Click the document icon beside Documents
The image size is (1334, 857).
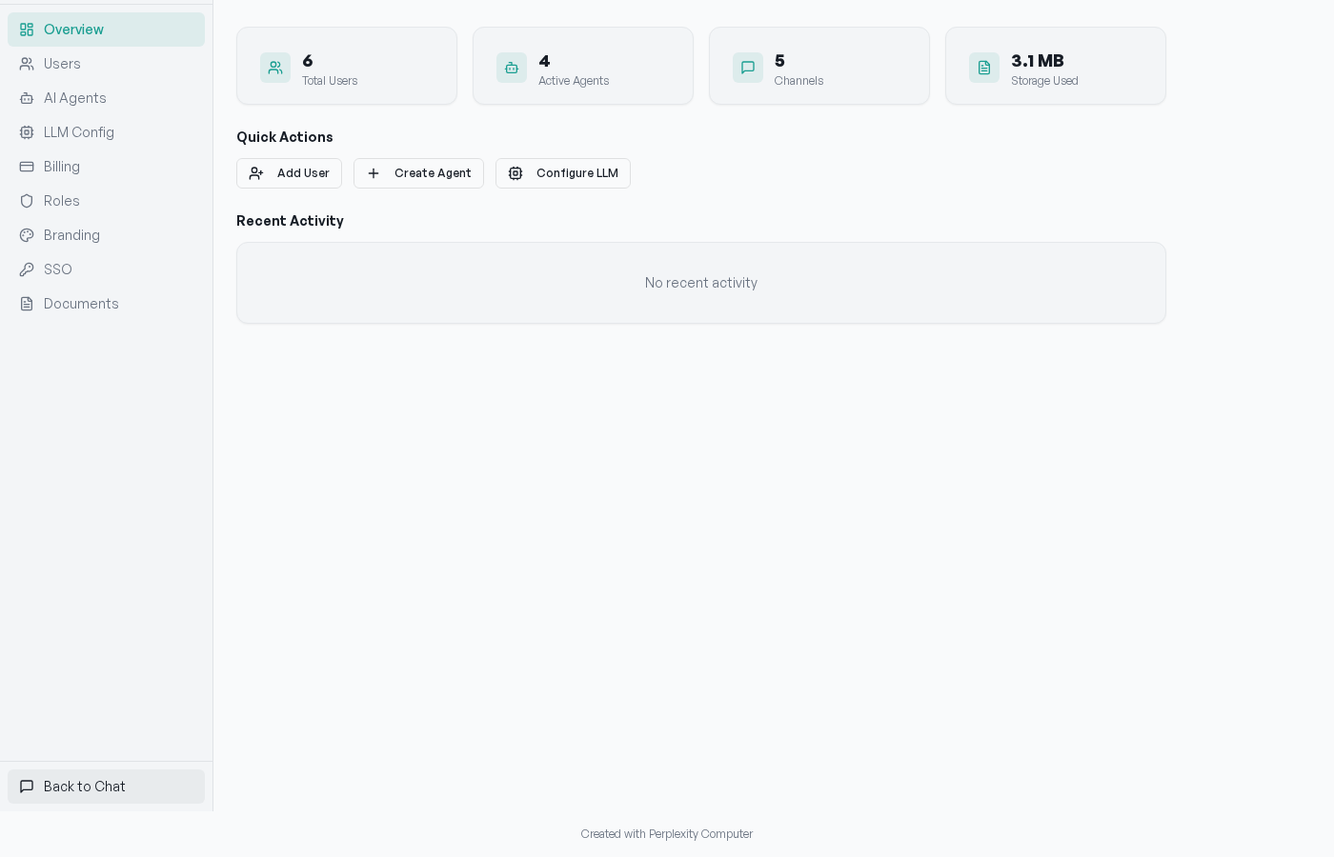coord(28,304)
